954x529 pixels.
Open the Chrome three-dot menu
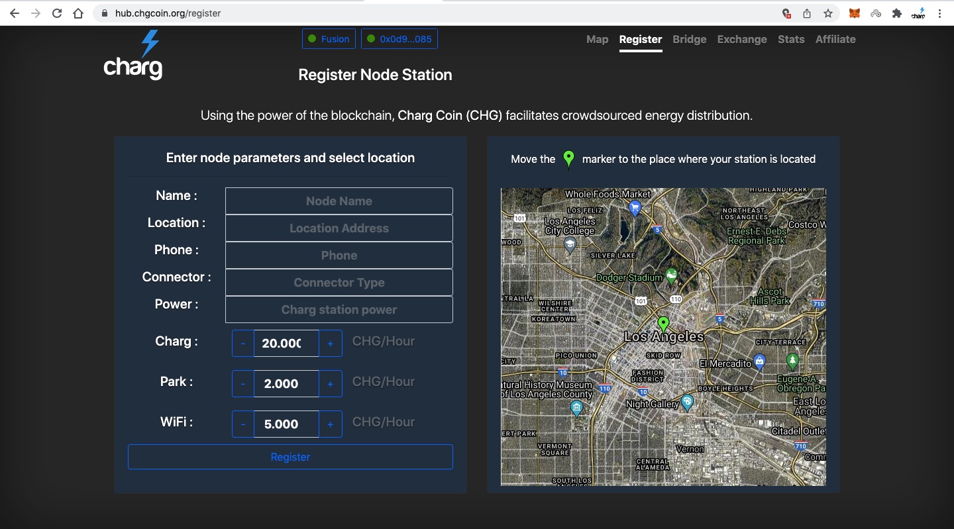939,13
